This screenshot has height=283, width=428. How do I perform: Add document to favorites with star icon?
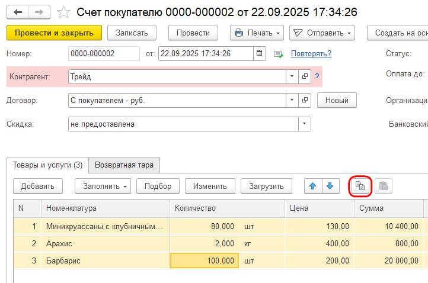(x=63, y=12)
